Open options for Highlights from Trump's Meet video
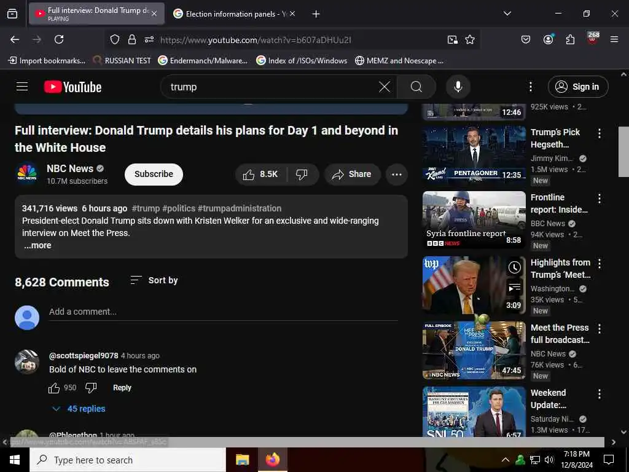This screenshot has height=472, width=629. coord(600,263)
